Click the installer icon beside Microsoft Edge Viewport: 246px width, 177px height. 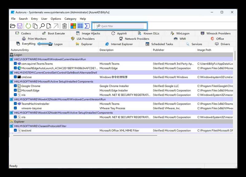pyautogui.click(x=19, y=90)
